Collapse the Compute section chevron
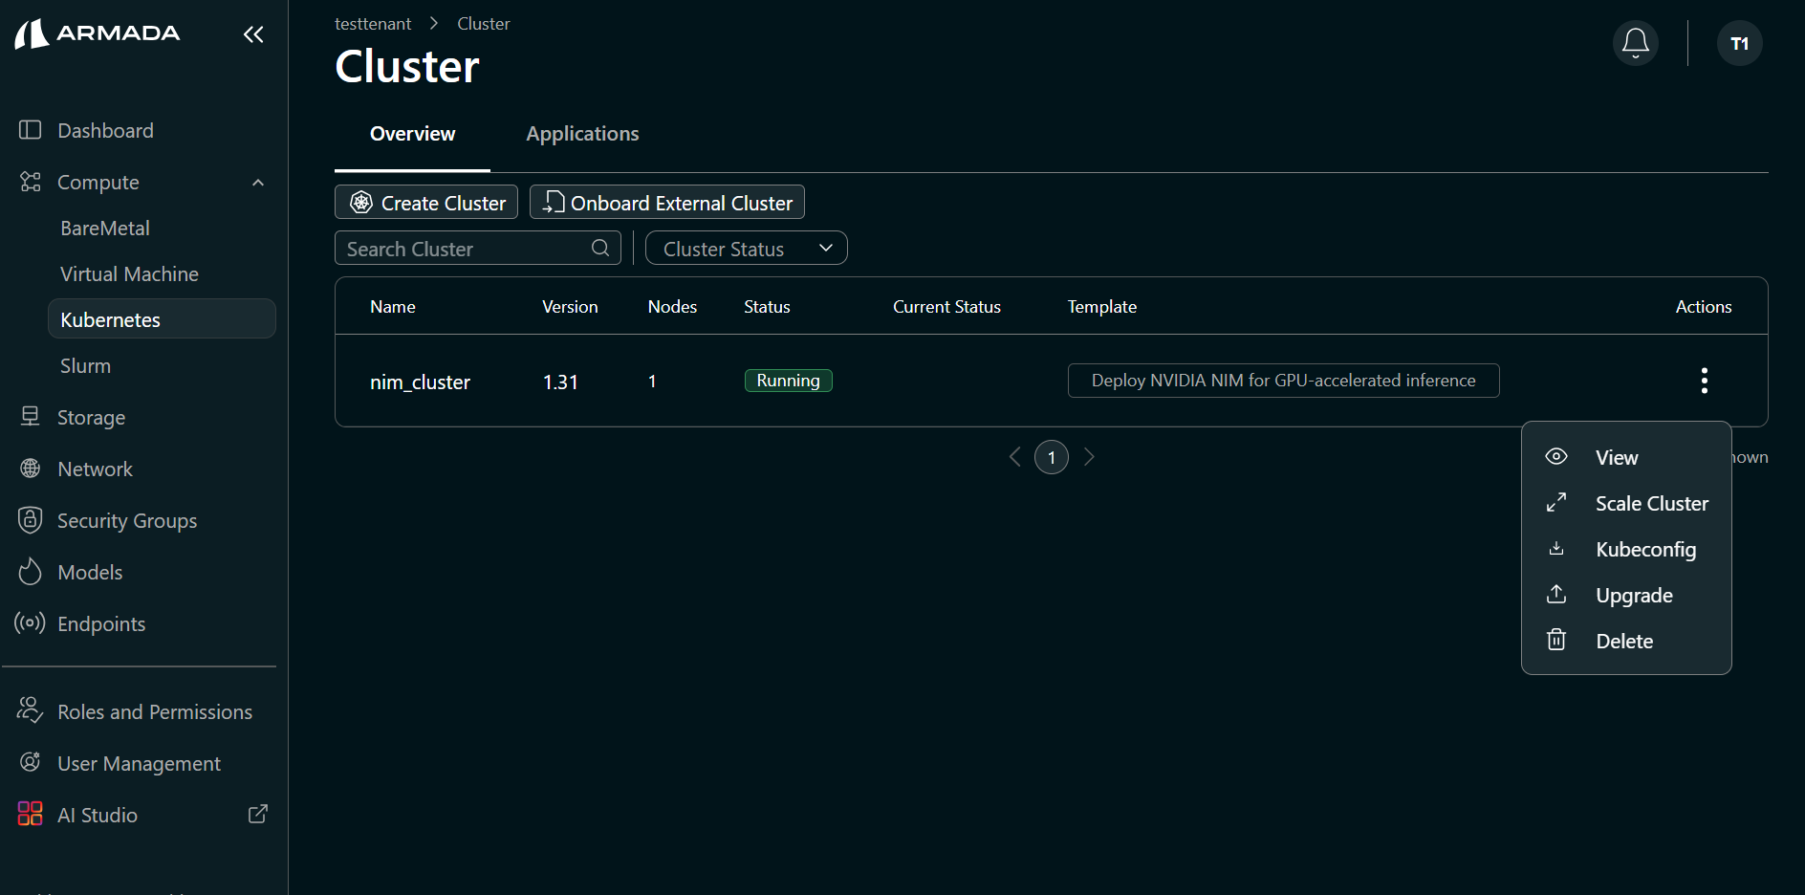The image size is (1805, 895). (257, 182)
